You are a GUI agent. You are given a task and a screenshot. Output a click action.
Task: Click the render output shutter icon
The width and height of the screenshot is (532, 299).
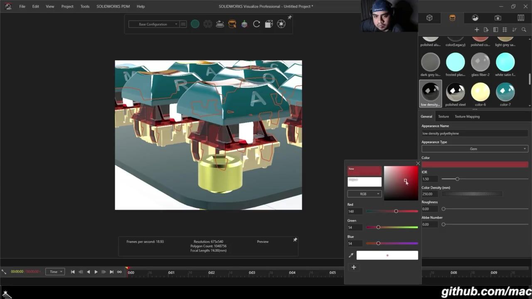pos(281,24)
